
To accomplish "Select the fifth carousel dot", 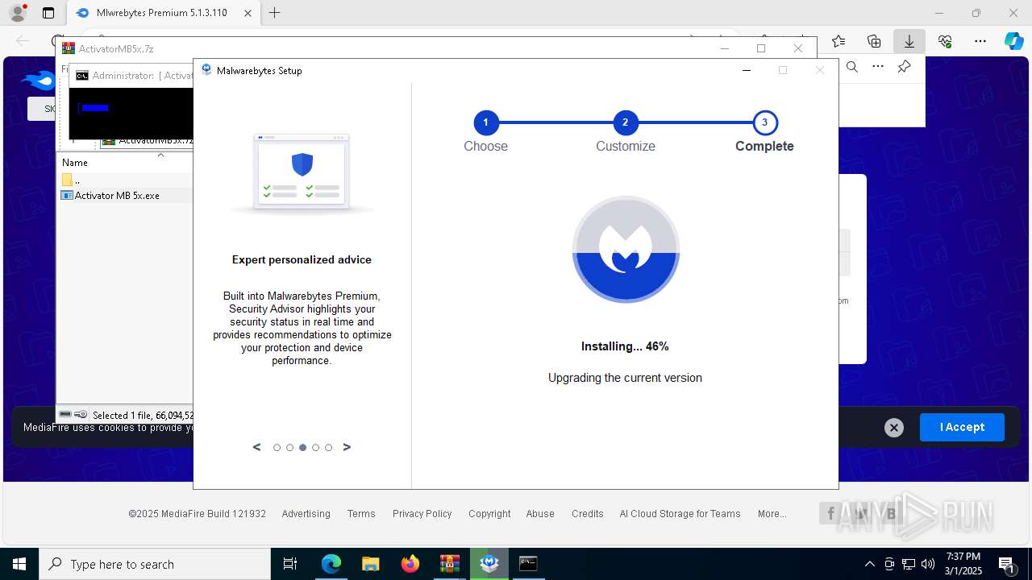I will pyautogui.click(x=328, y=448).
